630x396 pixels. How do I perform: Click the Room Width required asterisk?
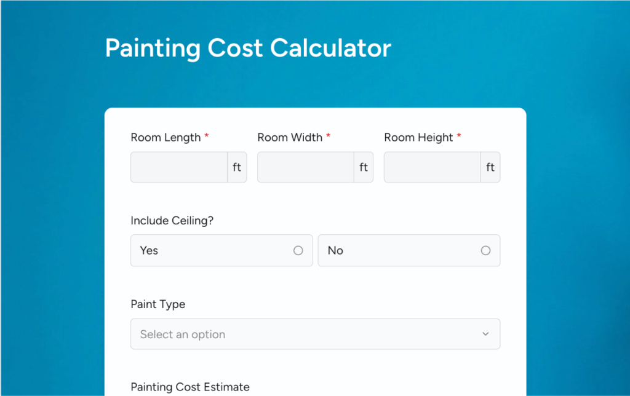click(329, 137)
